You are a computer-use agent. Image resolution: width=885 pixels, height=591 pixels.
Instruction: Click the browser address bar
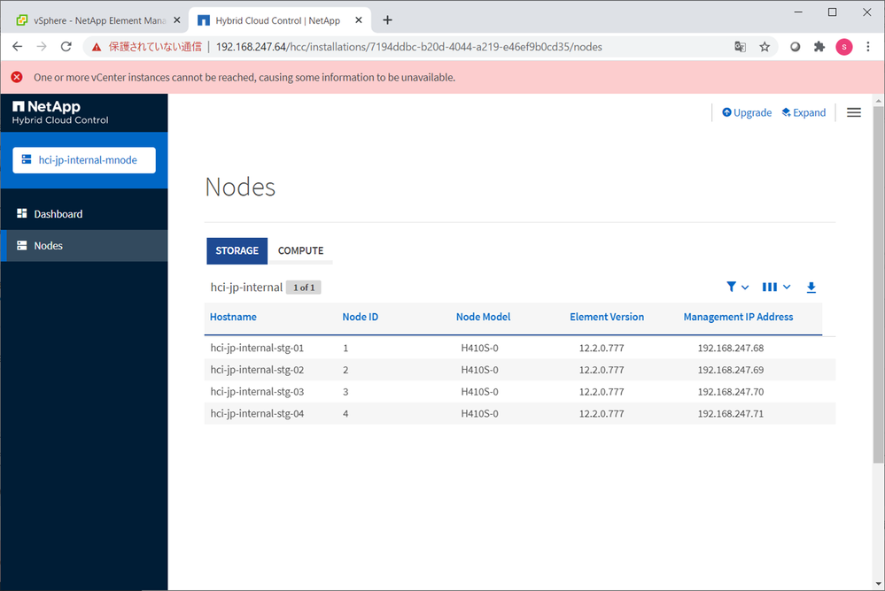point(443,47)
